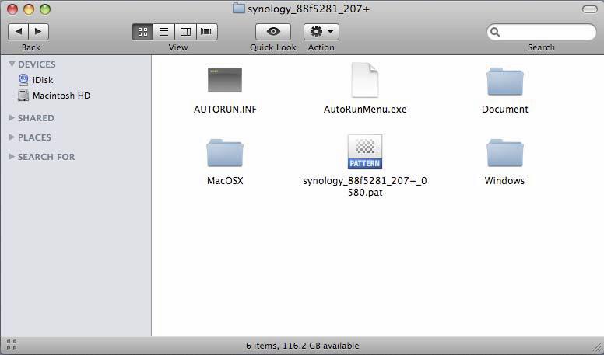Viewport: 604px width, 355px height.
Task: Click the MacOSX folder name label
Action: pos(225,181)
